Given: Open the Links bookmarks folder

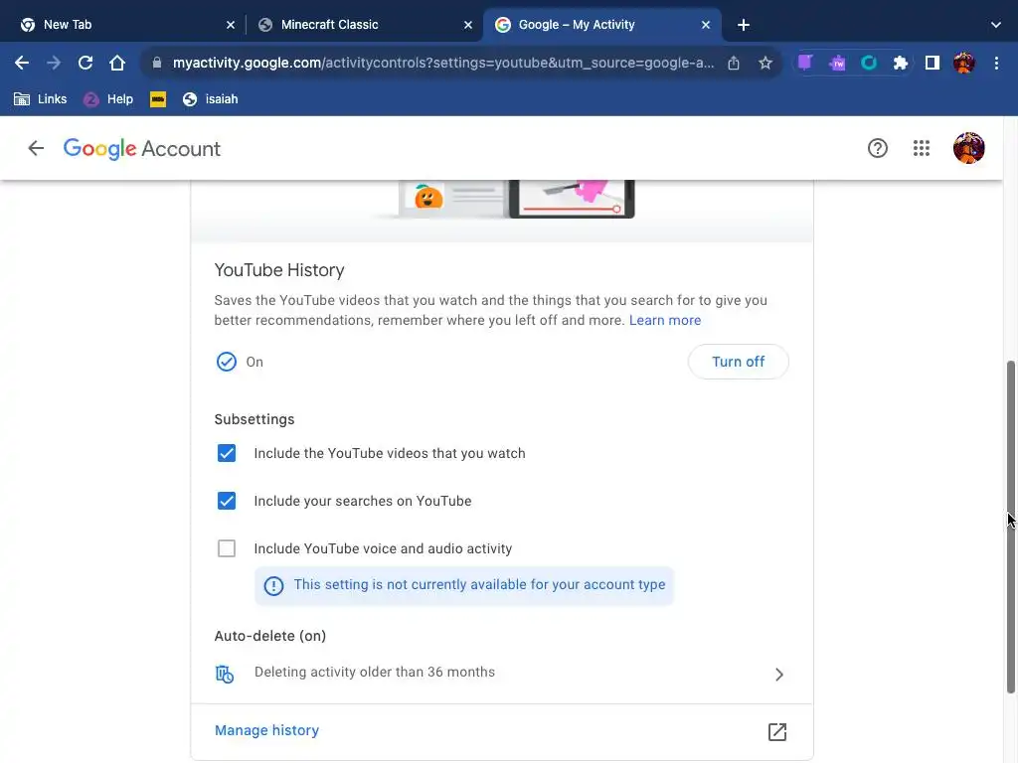Looking at the screenshot, I should click(x=40, y=99).
